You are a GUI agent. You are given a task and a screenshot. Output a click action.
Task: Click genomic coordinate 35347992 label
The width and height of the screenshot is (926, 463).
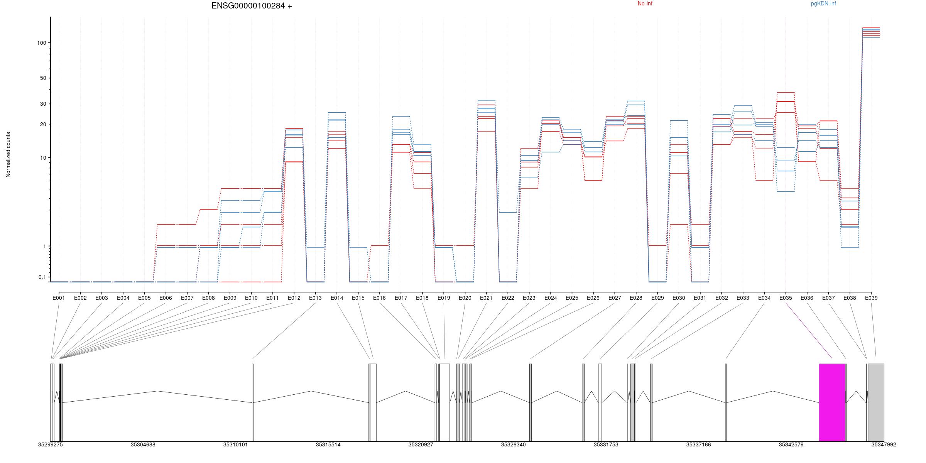(x=884, y=444)
